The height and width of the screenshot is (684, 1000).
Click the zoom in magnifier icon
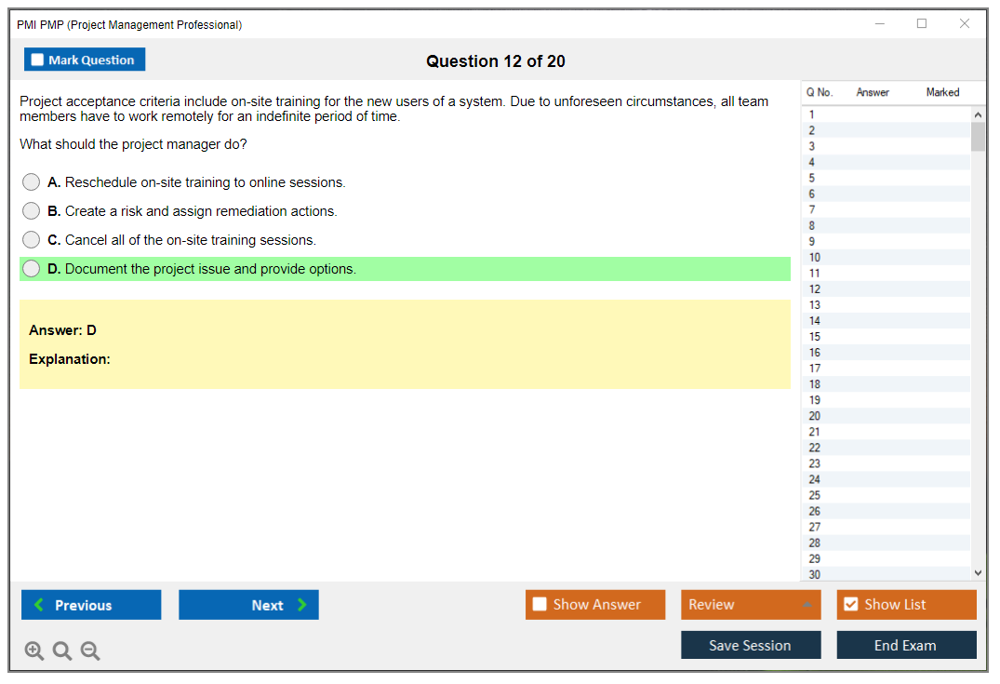click(x=34, y=651)
